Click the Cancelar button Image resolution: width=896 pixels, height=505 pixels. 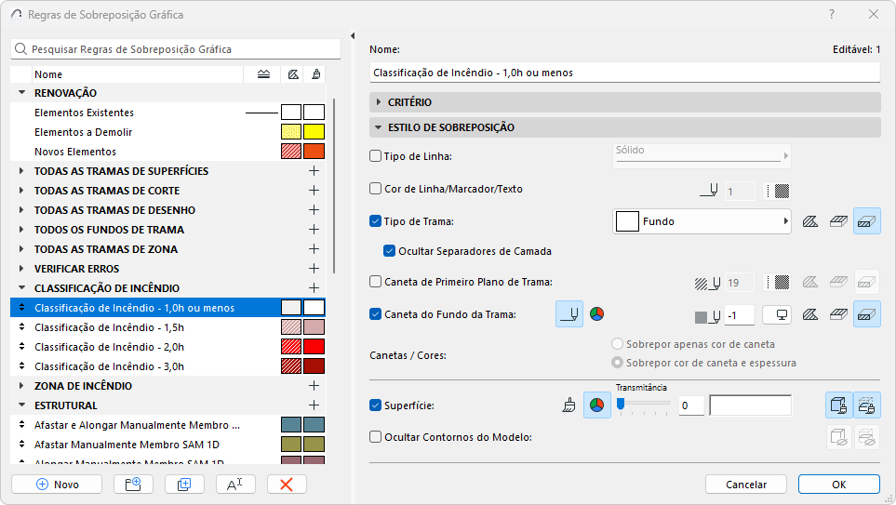click(745, 485)
